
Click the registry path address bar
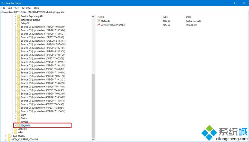pyautogui.click(x=125, y=12)
